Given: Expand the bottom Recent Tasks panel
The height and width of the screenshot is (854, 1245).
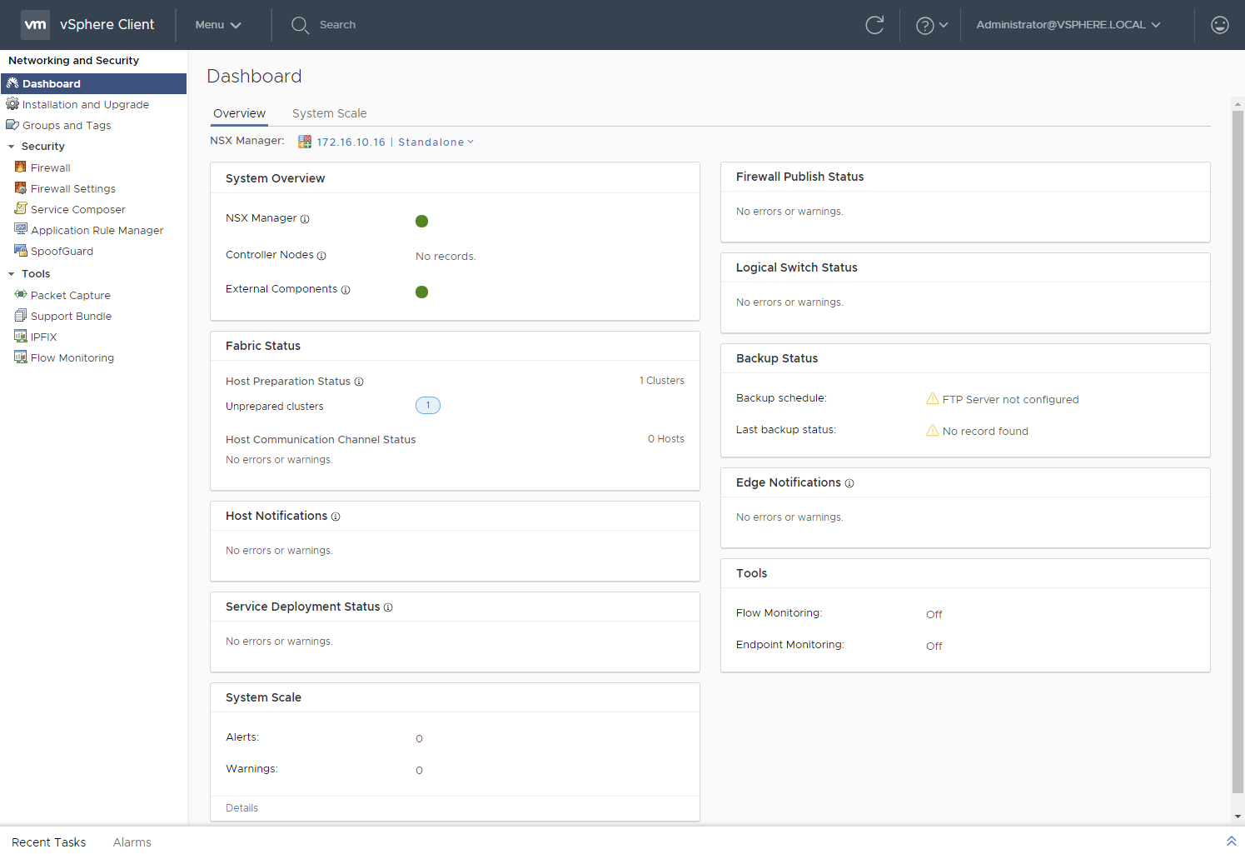Looking at the screenshot, I should (x=1231, y=842).
